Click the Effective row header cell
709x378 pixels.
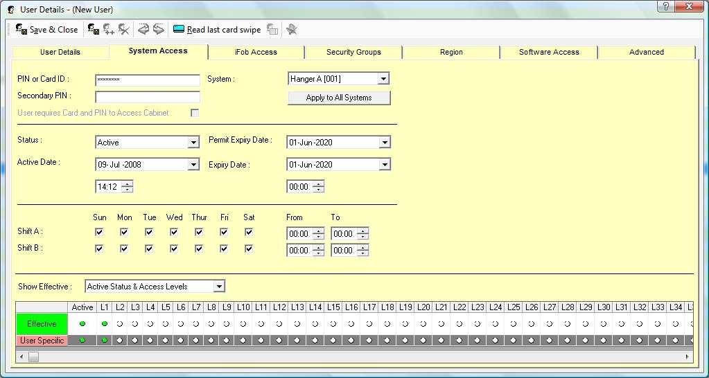[x=42, y=324]
